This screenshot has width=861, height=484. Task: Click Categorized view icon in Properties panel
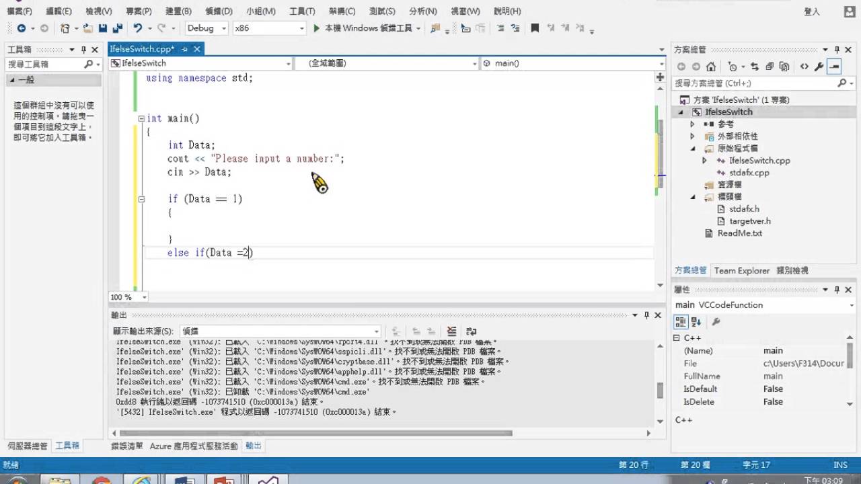pyautogui.click(x=681, y=322)
